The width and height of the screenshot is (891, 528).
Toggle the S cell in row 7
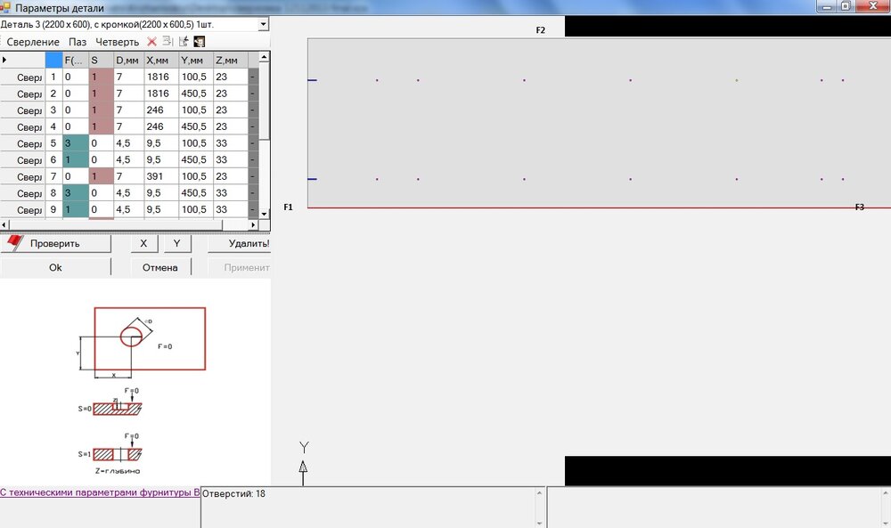click(x=102, y=176)
